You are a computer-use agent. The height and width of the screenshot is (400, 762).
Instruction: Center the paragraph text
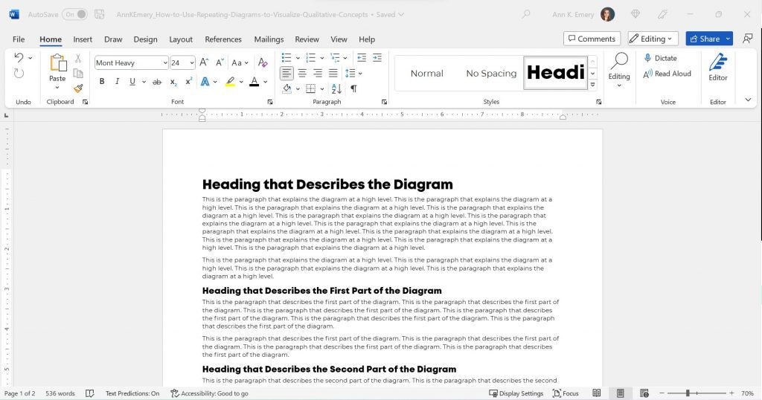pyautogui.click(x=302, y=74)
